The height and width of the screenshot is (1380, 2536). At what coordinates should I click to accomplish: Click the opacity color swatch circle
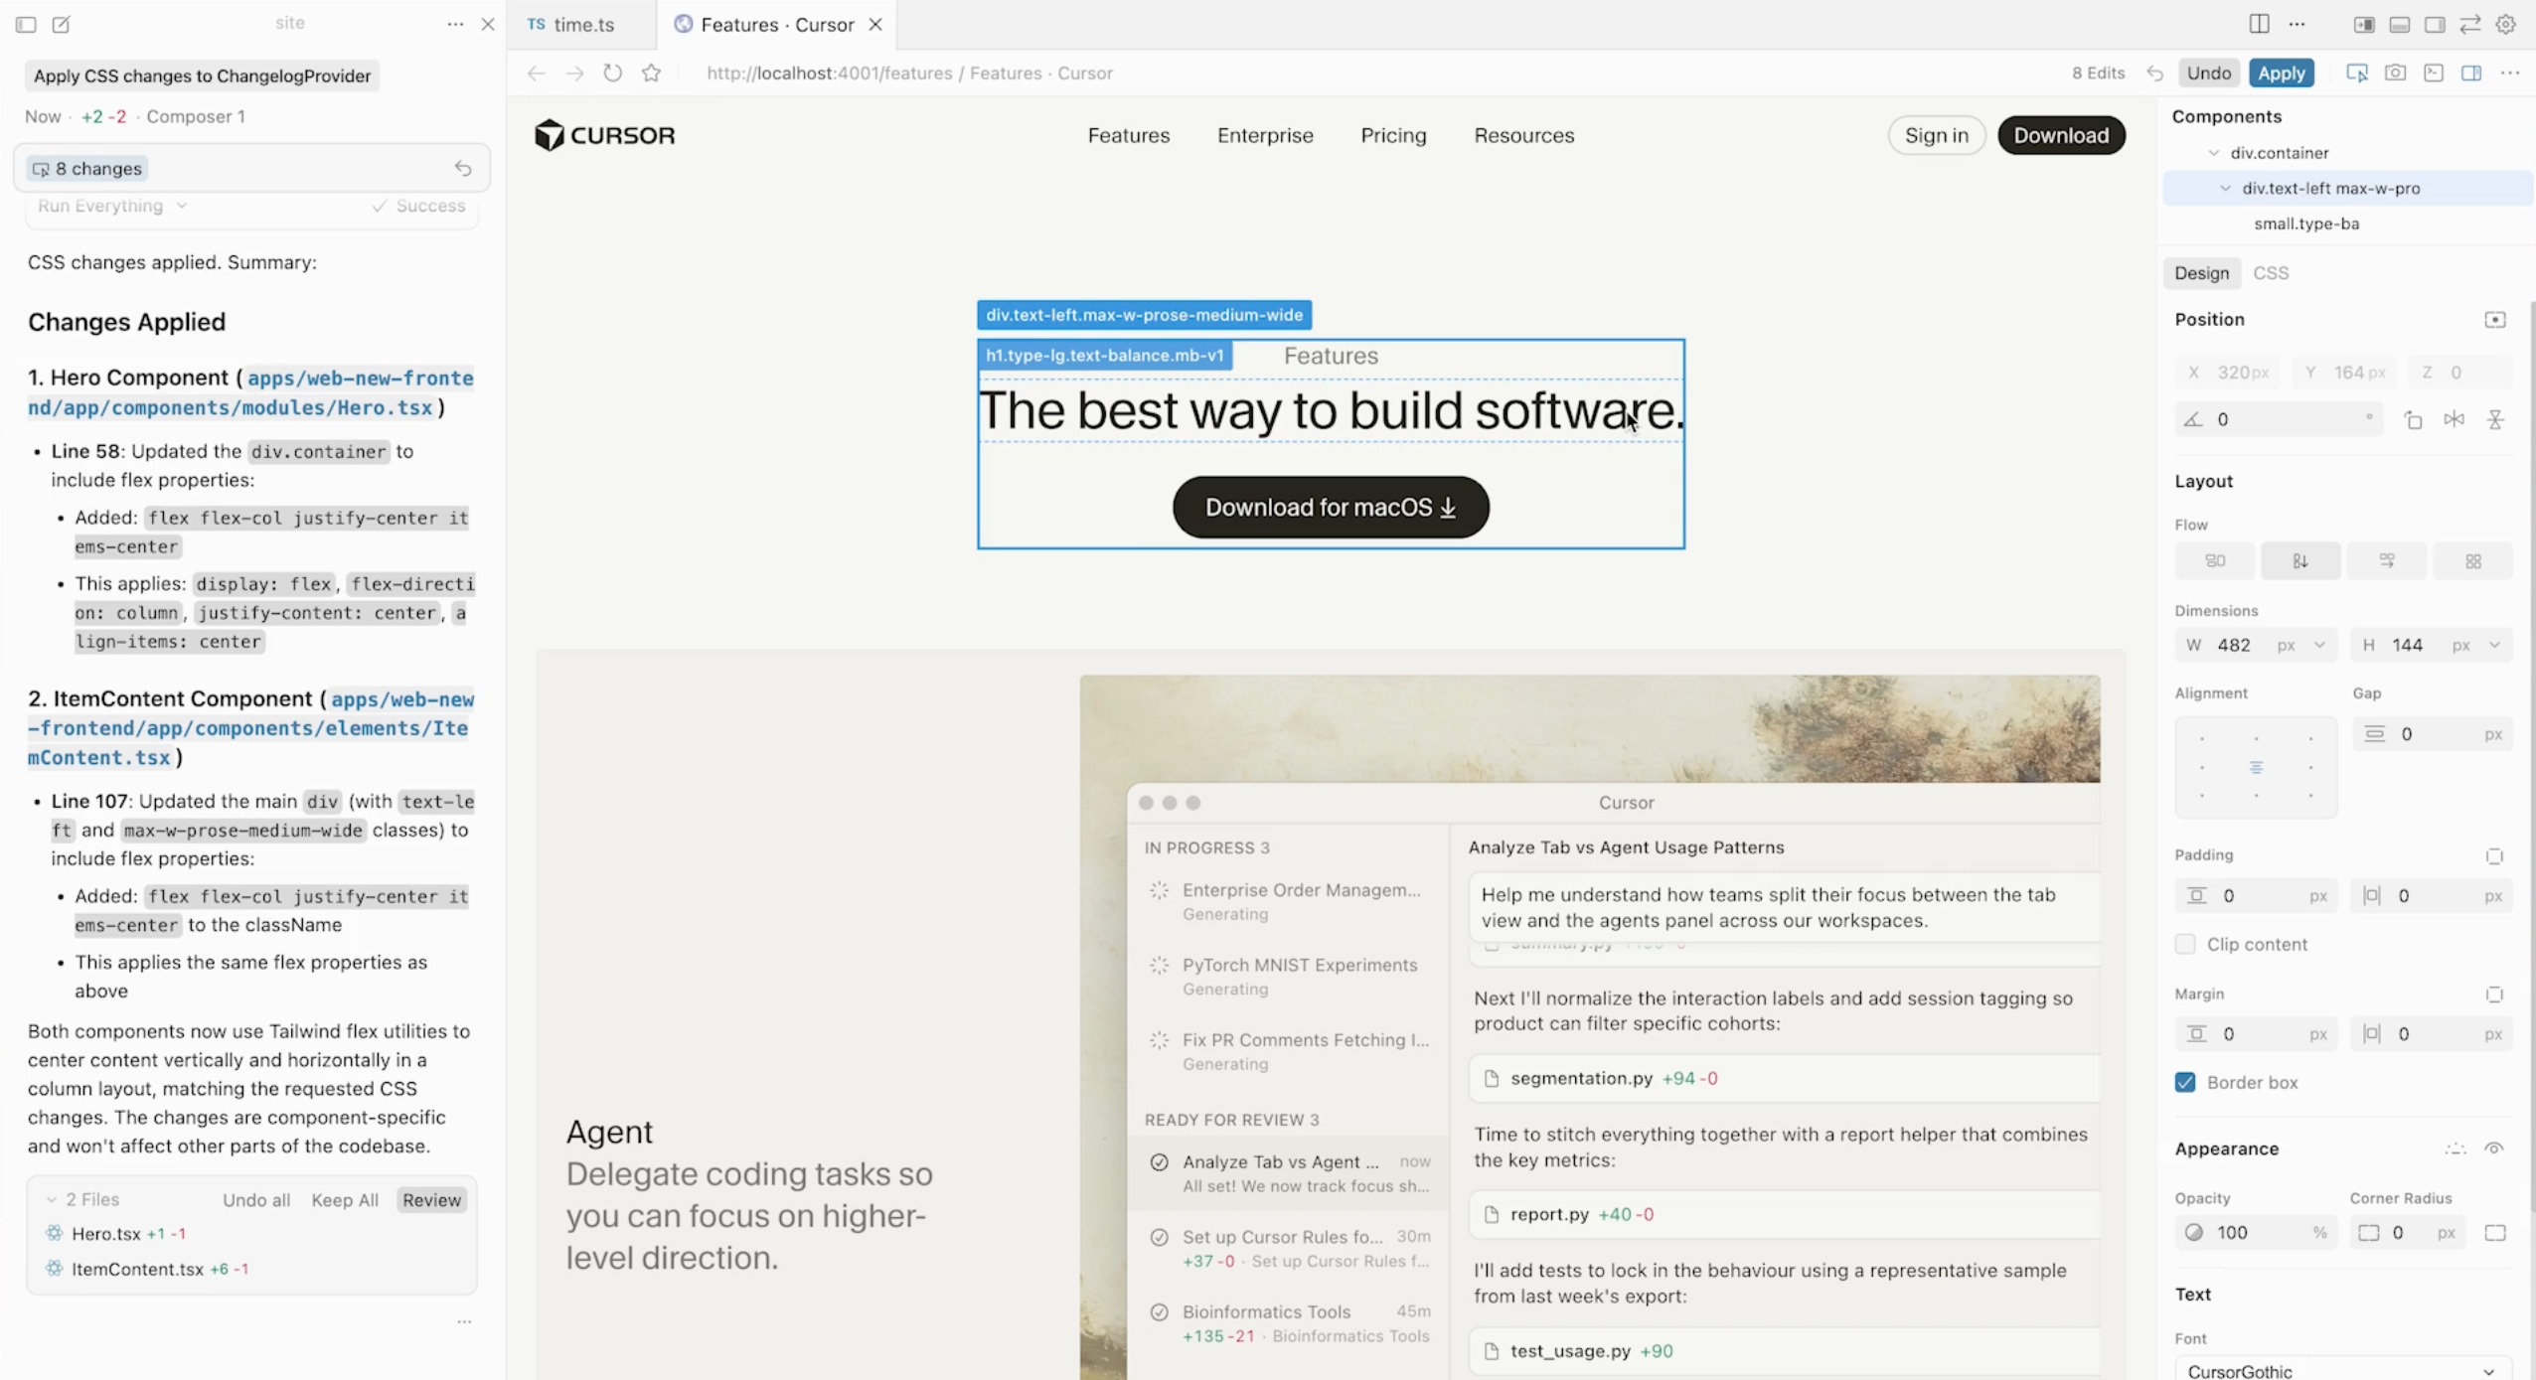coord(2196,1232)
